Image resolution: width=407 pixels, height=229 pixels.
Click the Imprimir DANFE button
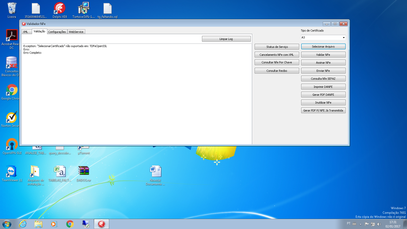pos(323,87)
